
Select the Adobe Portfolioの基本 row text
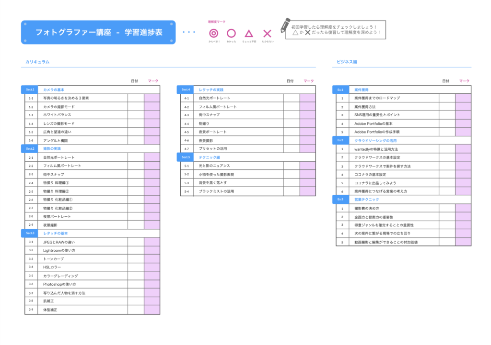[373, 124]
